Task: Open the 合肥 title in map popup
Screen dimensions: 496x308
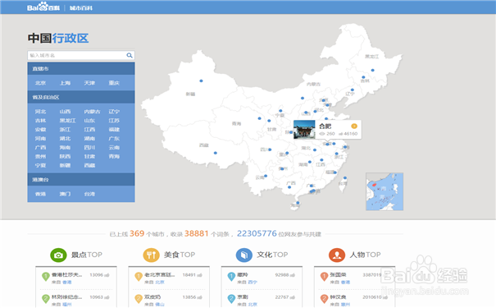Action: point(325,126)
